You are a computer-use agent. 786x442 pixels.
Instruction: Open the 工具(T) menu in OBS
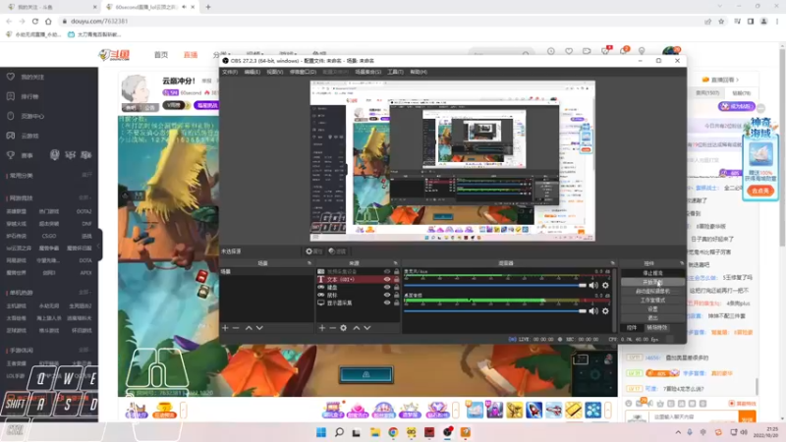(x=395, y=72)
